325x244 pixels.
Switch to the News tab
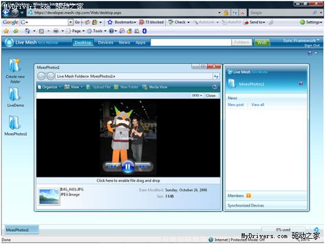click(x=124, y=43)
